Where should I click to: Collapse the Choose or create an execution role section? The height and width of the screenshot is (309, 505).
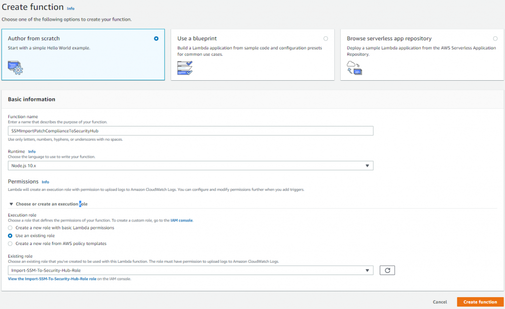pos(11,204)
